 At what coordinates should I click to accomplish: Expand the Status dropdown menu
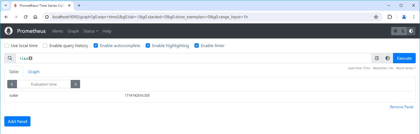click(x=91, y=31)
